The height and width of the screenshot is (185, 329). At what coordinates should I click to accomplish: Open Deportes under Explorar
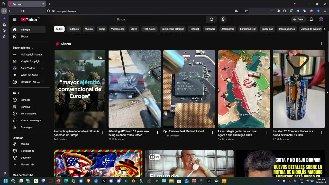tap(28, 158)
